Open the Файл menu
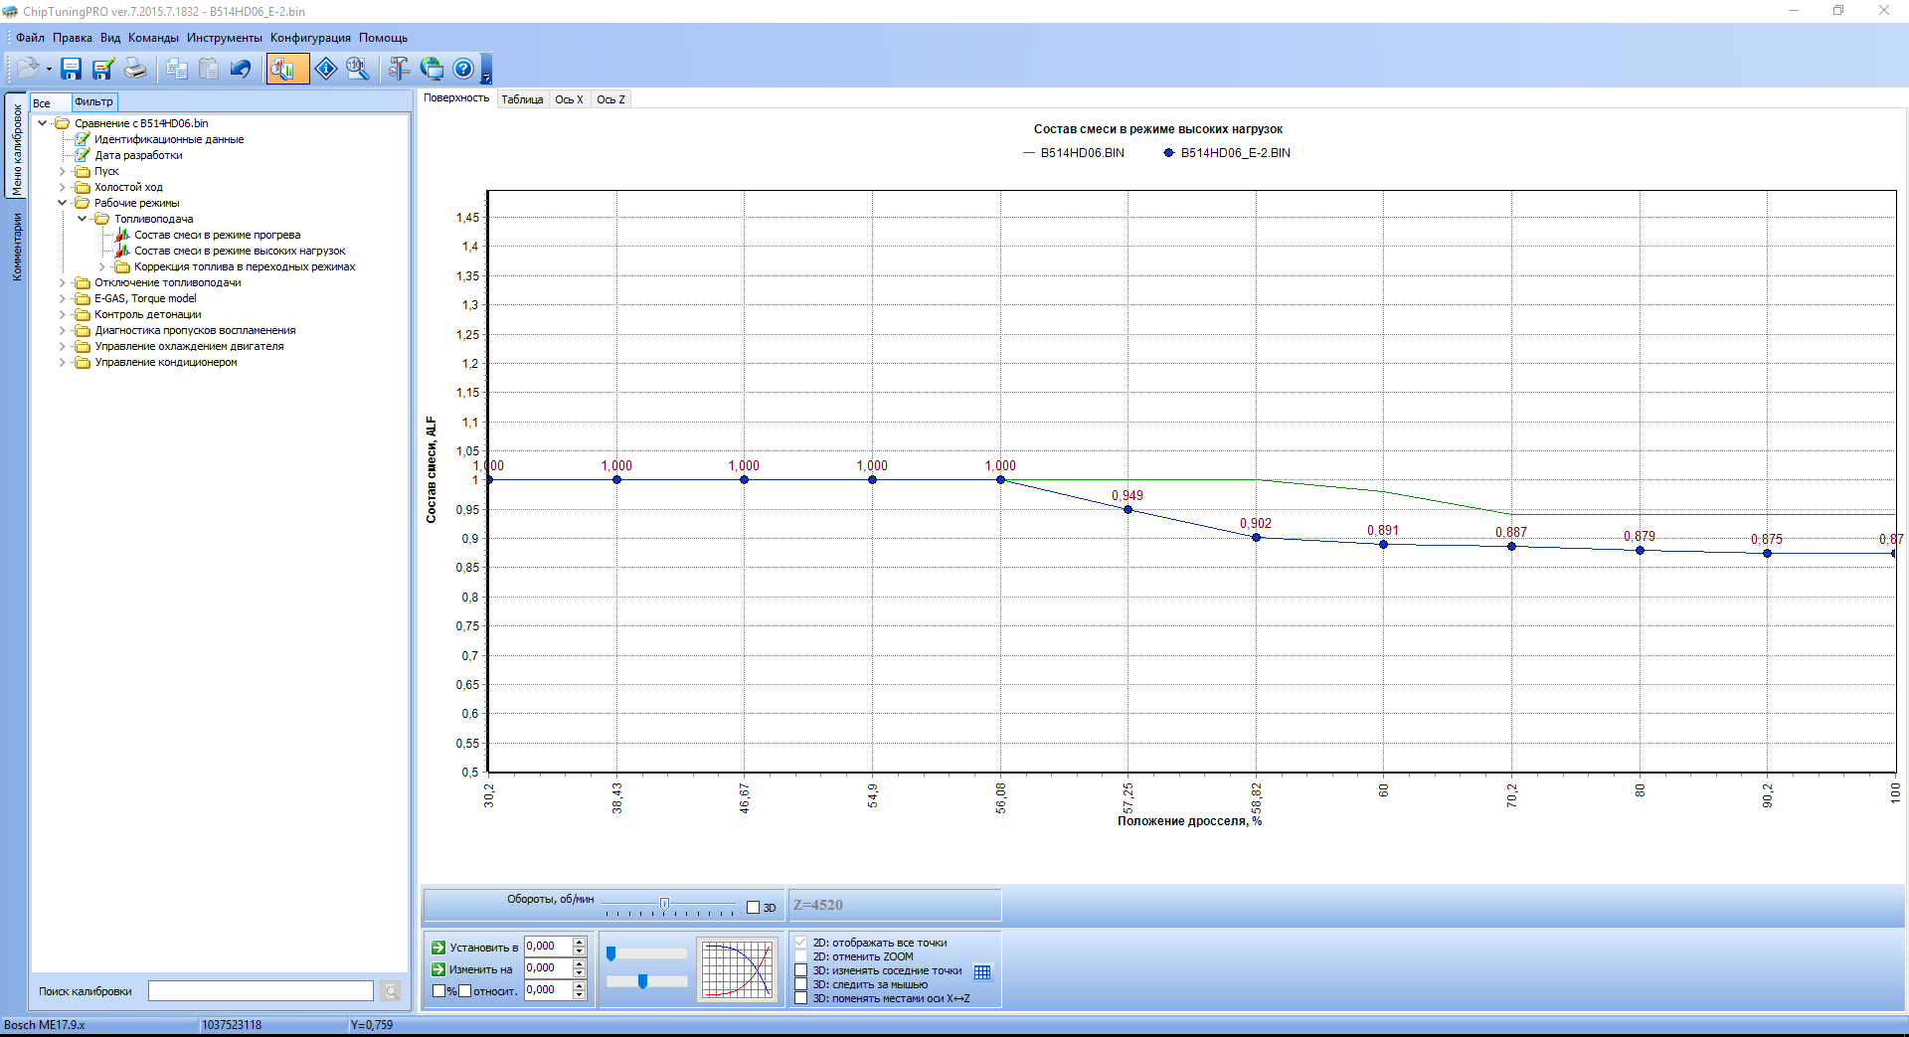The image size is (1909, 1037). 30,38
